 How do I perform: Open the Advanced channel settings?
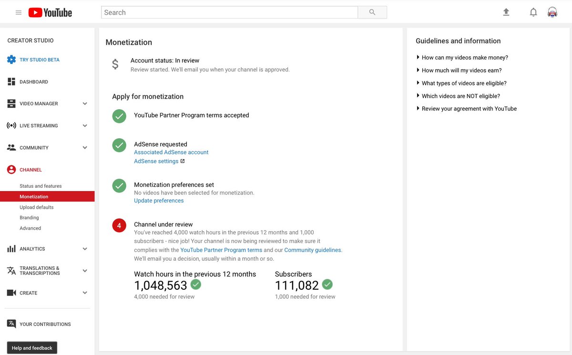(30, 228)
